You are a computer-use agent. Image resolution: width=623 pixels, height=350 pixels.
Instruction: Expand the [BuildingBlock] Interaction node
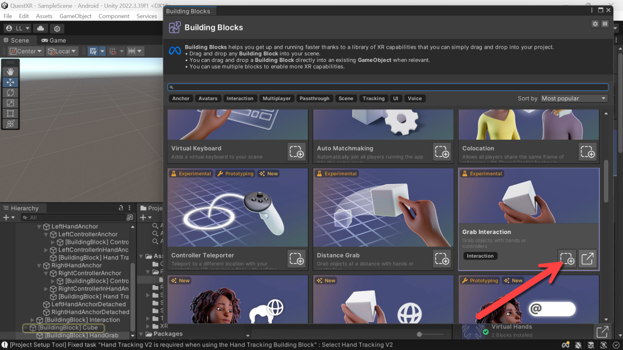pos(33,320)
